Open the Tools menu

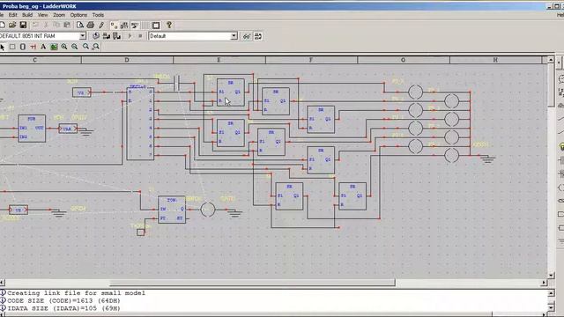(98, 15)
